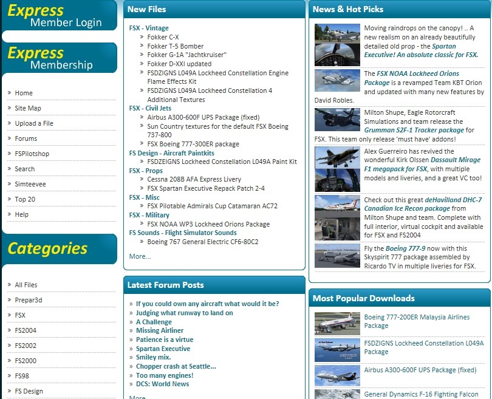Open Airbus A300-600F UPS Package in New Files
The height and width of the screenshot is (399, 492).
pyautogui.click(x=203, y=117)
